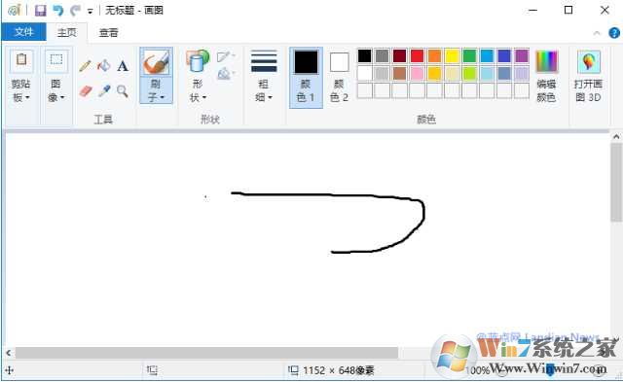Open with Paint 3D icon
This screenshot has width=623, height=382.
click(589, 62)
